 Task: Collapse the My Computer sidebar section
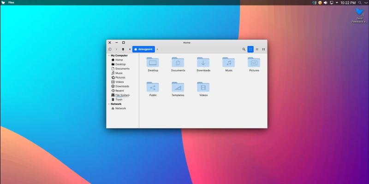pos(109,56)
